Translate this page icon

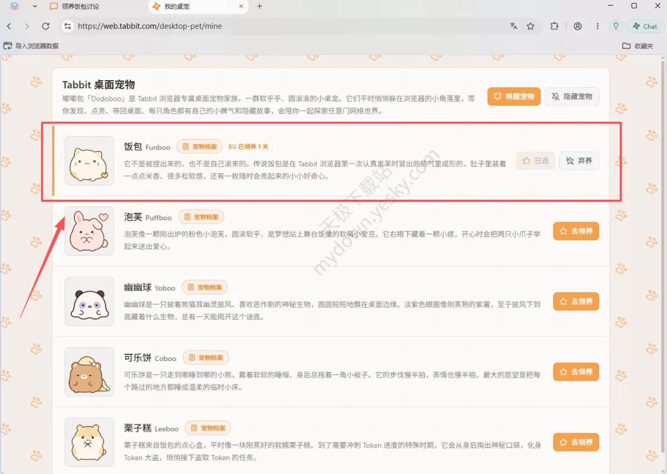coord(514,26)
